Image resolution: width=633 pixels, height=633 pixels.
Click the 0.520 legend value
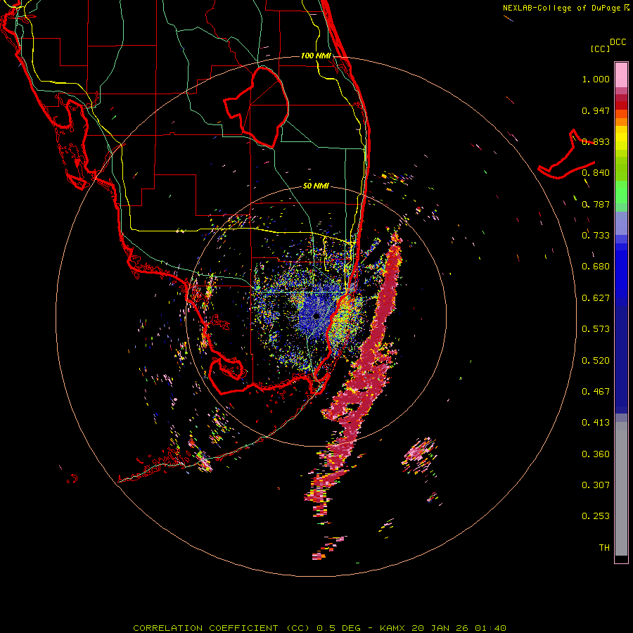[x=596, y=361]
